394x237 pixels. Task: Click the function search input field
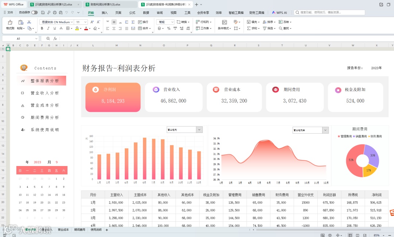click(x=330, y=12)
